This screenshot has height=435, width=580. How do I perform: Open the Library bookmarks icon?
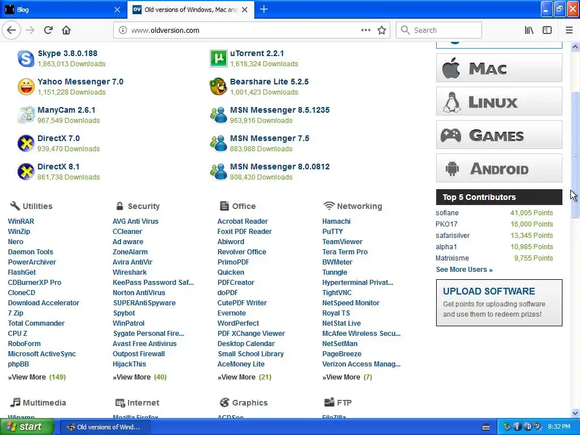[529, 30]
